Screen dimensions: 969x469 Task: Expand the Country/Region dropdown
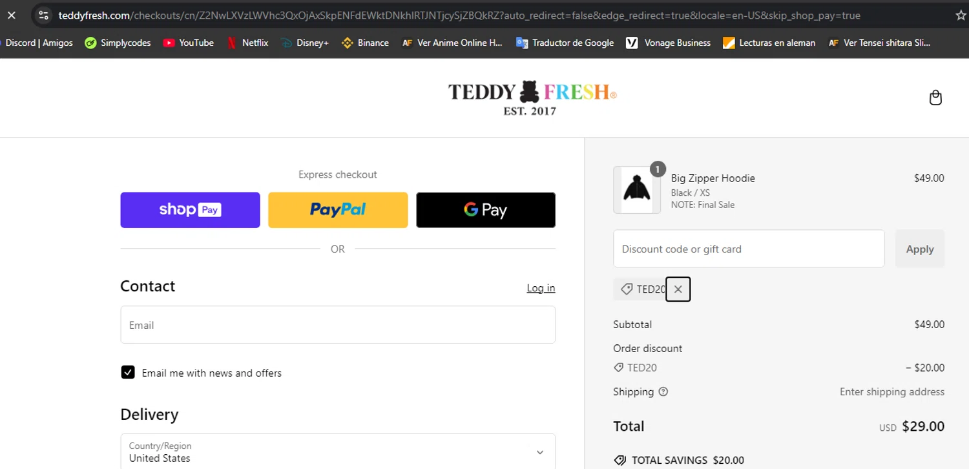click(338, 452)
